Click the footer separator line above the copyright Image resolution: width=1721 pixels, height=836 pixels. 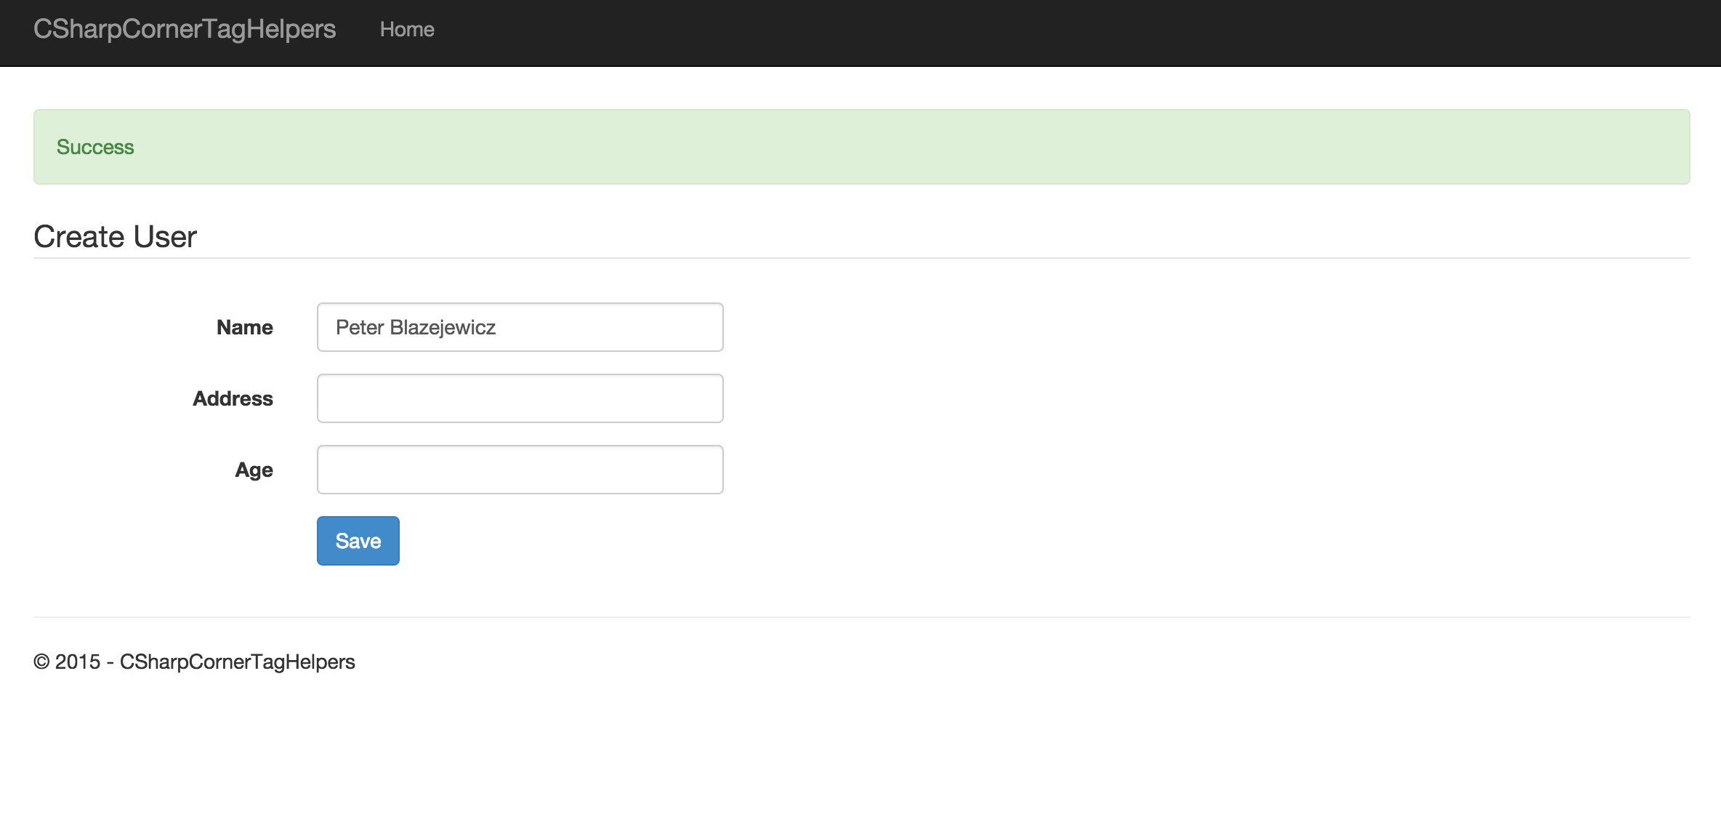point(861,617)
